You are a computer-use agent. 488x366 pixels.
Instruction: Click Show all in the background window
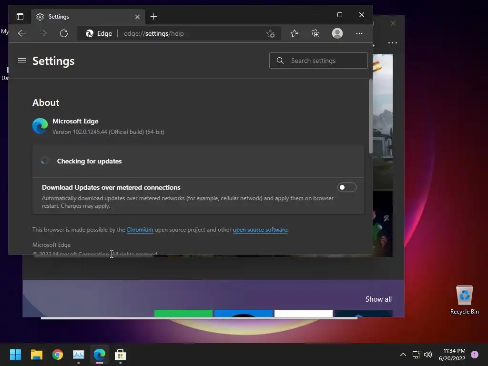378,299
